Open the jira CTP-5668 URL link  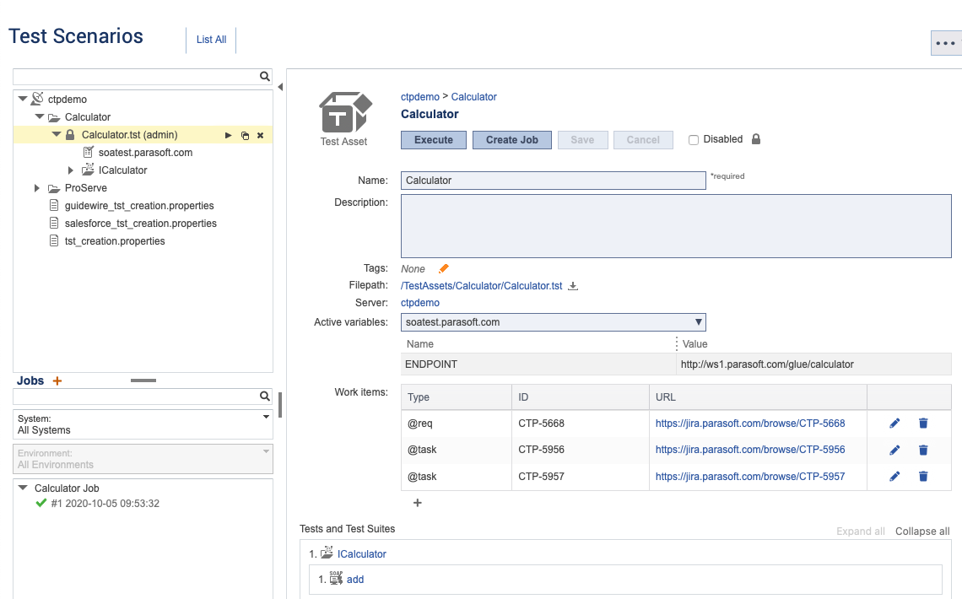[x=749, y=423]
